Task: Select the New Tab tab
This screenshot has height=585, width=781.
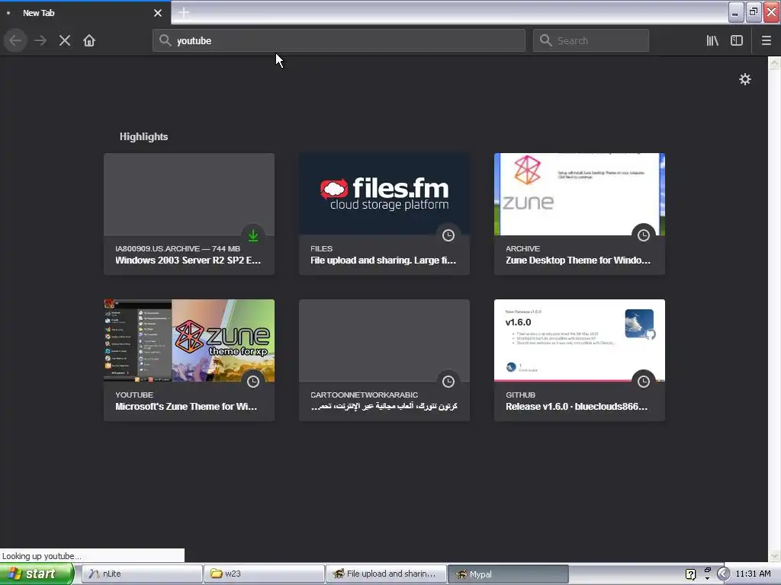Action: 85,13
